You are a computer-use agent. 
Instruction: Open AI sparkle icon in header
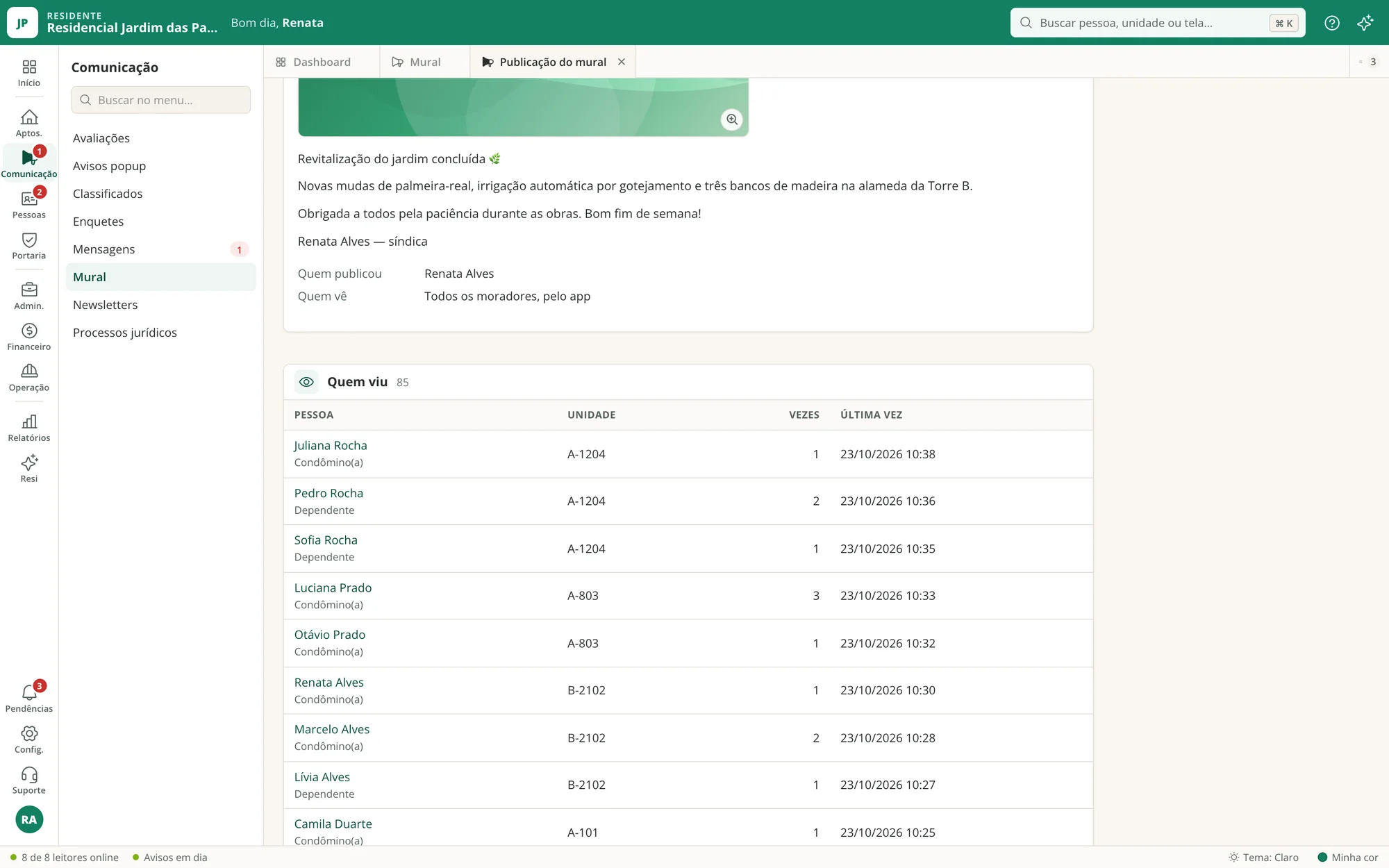click(x=1365, y=23)
